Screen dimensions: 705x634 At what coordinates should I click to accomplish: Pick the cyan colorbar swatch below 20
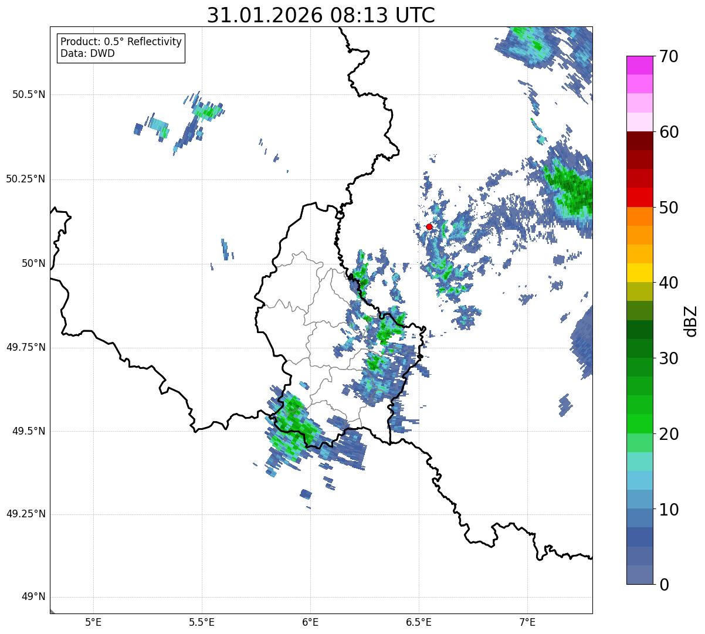click(x=640, y=461)
